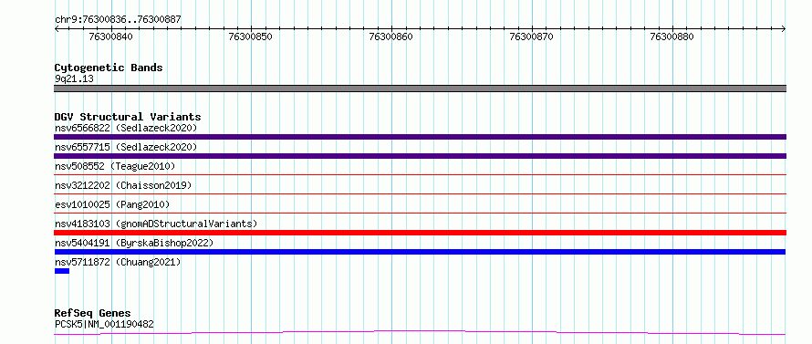The height and width of the screenshot is (344, 812).
Task: Select the thick red nsv4183103 variant bar
Action: (x=420, y=233)
